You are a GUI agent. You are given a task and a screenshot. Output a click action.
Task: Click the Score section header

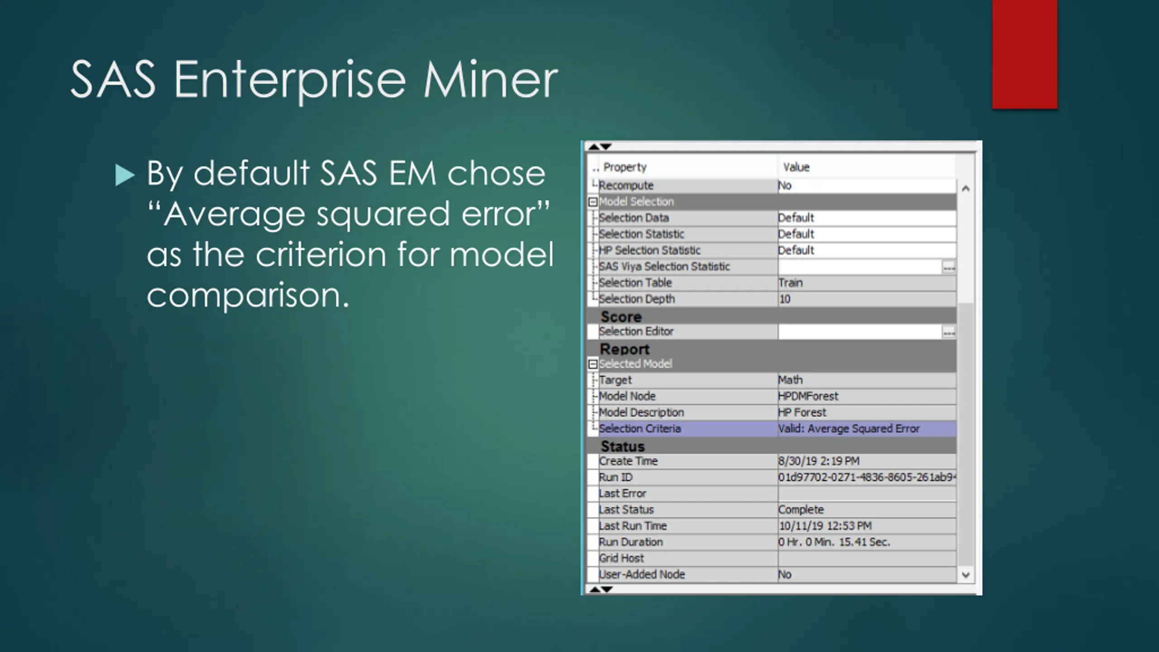pos(772,316)
